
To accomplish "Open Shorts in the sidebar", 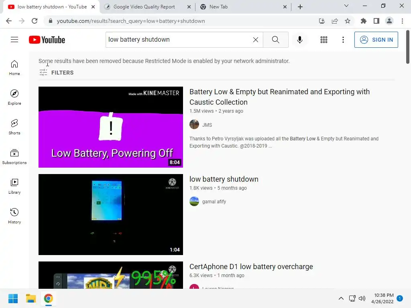I will [14, 127].
